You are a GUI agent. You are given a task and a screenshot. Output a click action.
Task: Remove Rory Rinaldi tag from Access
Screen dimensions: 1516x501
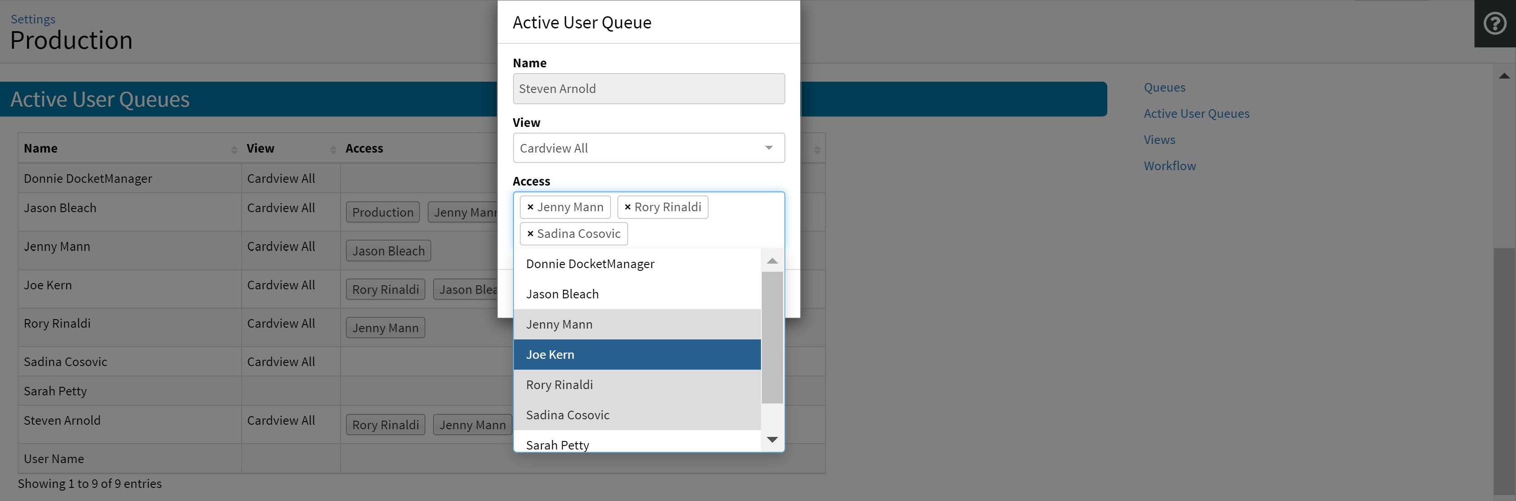[627, 207]
